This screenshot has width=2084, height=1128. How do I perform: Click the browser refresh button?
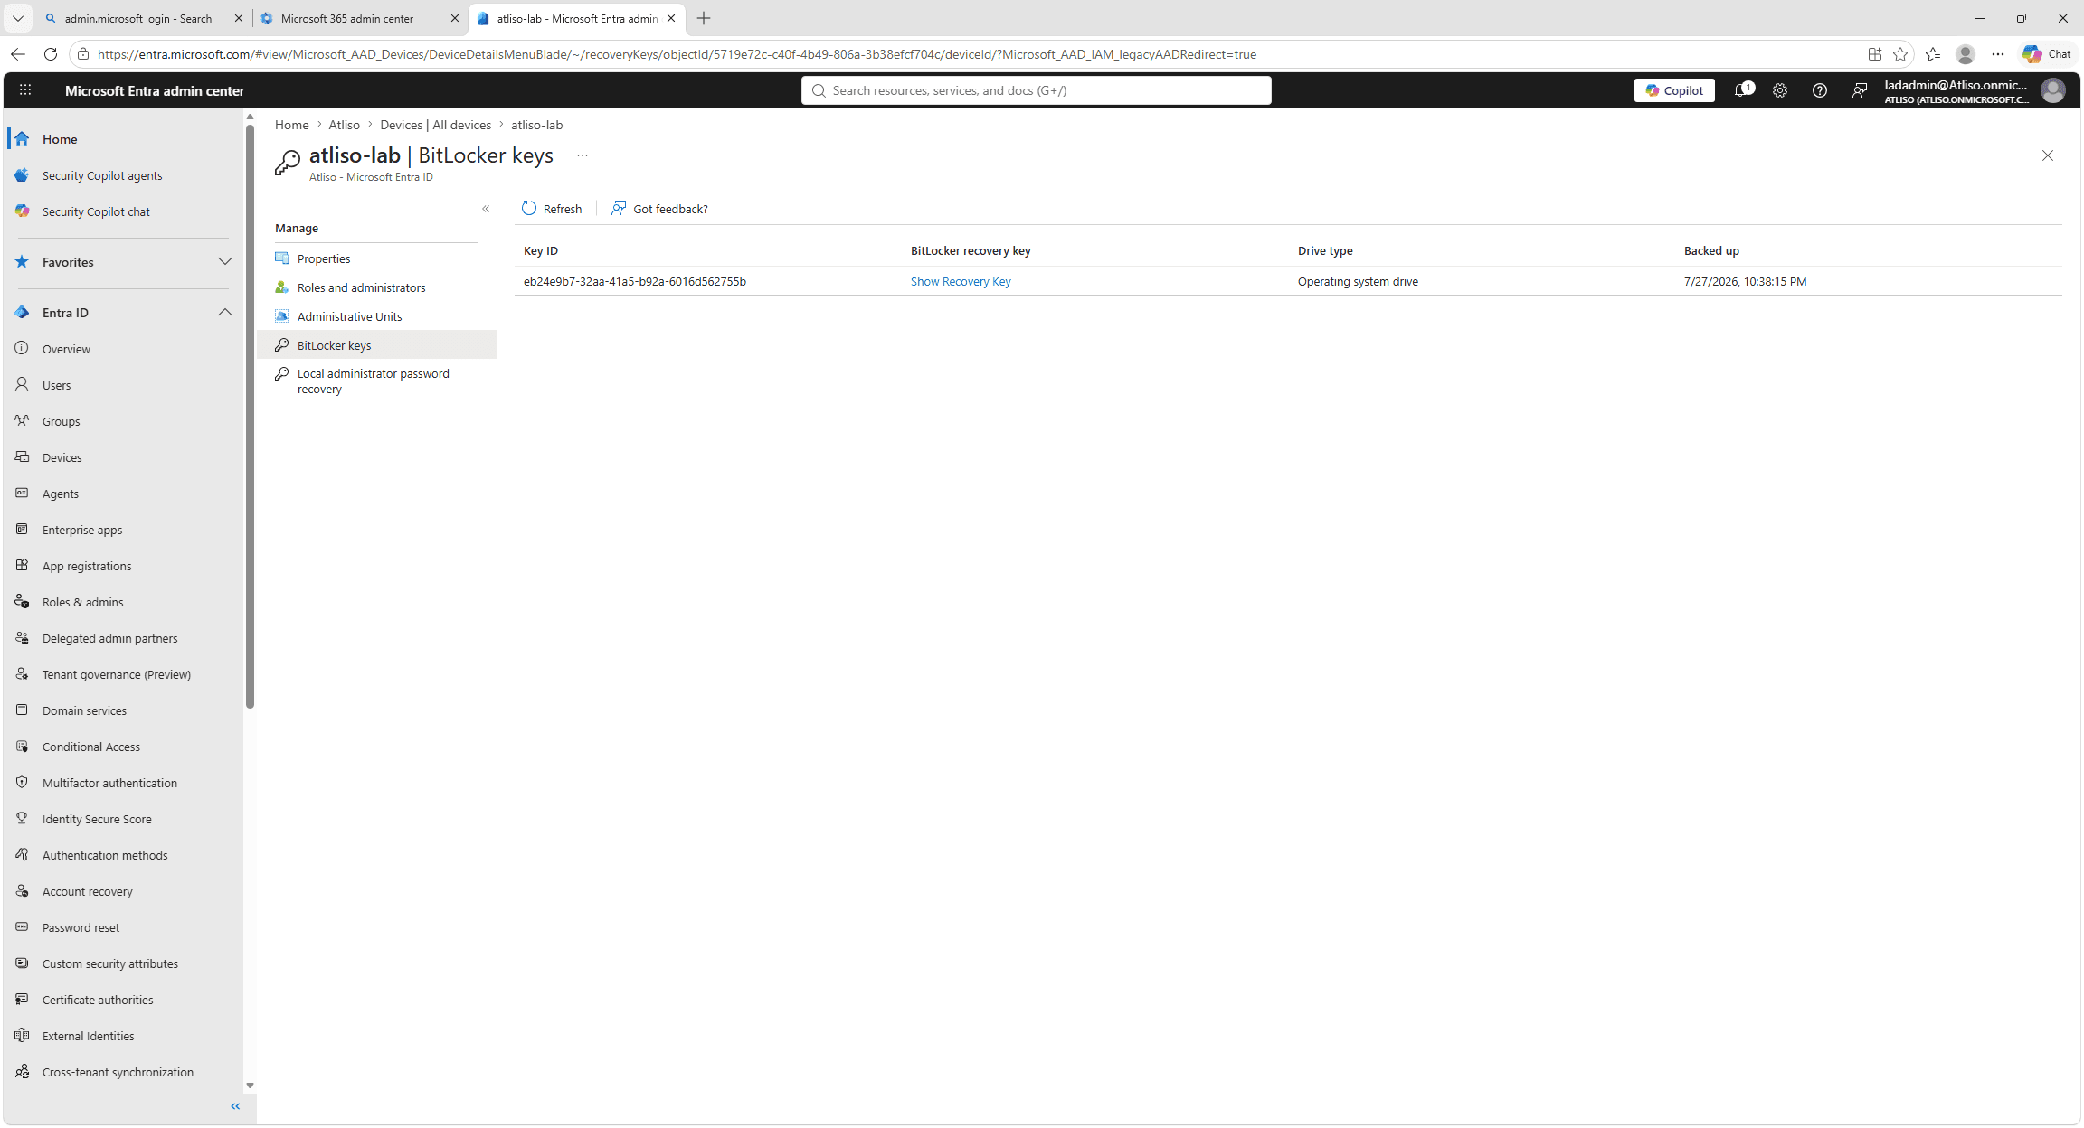[51, 54]
